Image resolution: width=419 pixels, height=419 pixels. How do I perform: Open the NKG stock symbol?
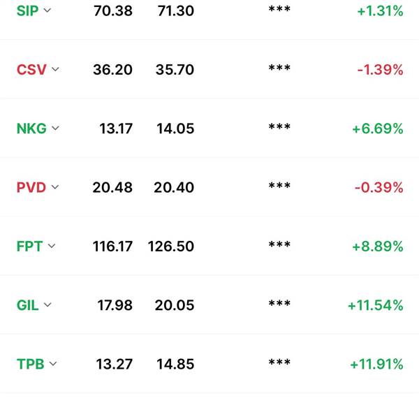pos(31,128)
